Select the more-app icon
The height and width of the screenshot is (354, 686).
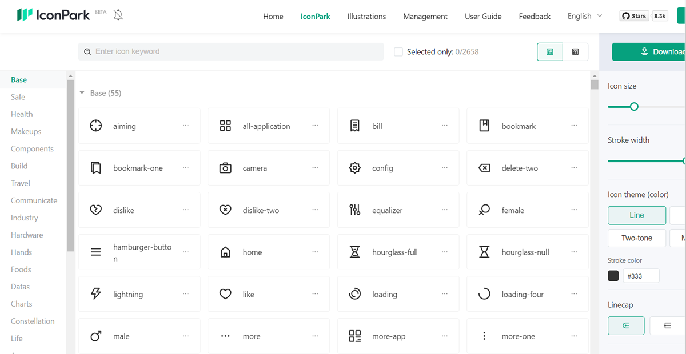point(355,336)
